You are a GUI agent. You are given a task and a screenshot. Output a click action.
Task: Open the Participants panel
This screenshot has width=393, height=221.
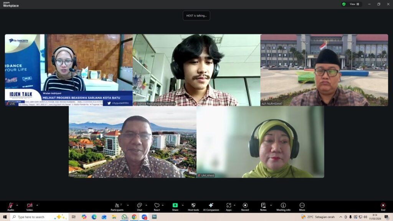coord(117,206)
